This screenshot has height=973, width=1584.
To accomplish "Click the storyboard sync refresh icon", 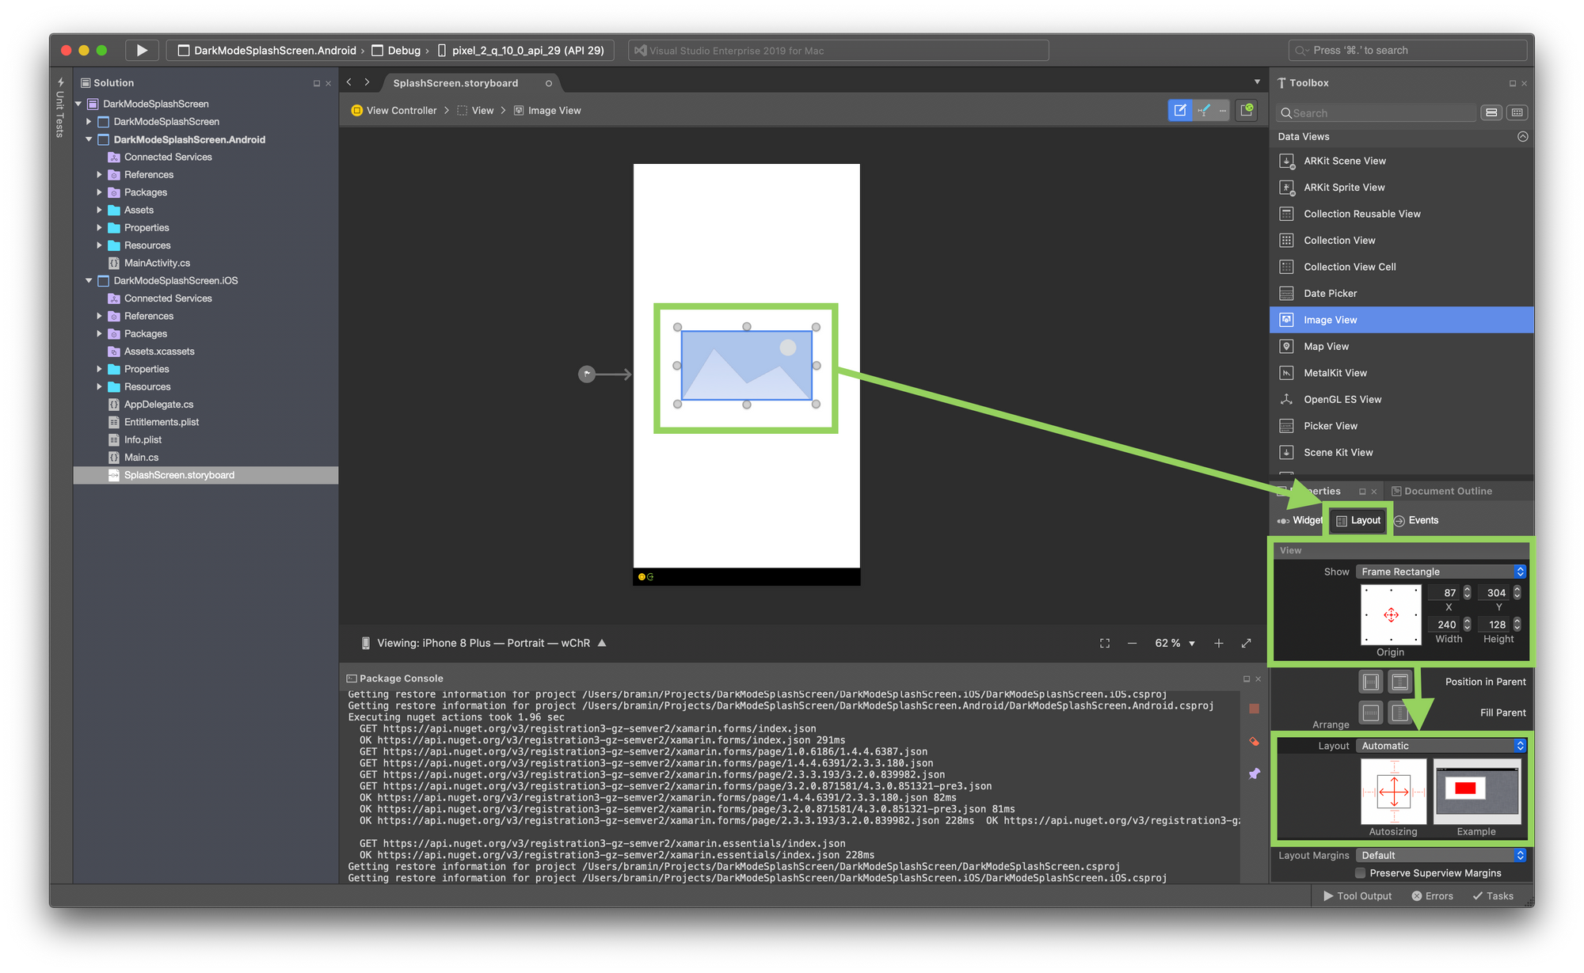I will (x=1247, y=111).
